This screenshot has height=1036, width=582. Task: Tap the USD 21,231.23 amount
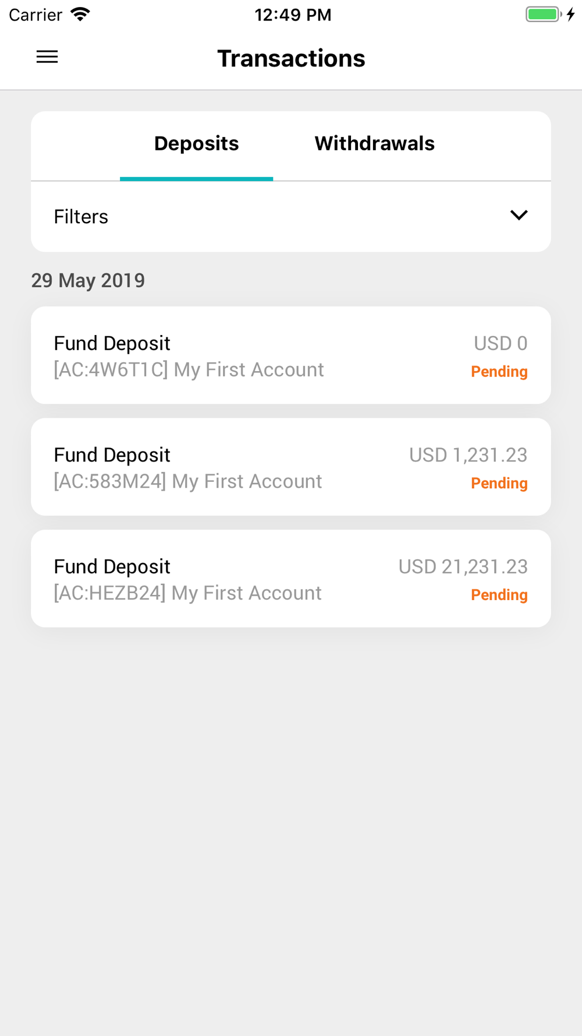click(x=463, y=567)
